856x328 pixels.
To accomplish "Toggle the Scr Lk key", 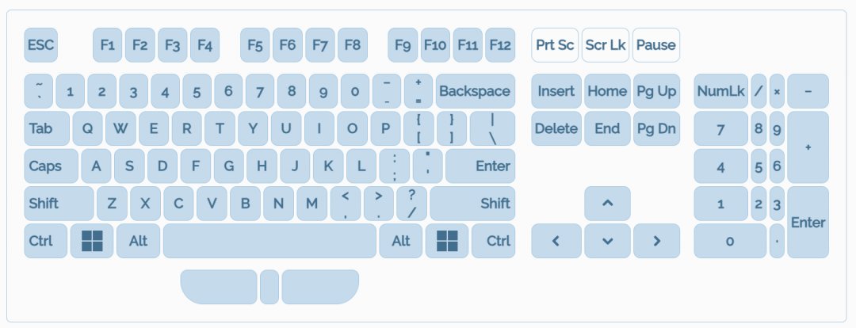I will [606, 45].
